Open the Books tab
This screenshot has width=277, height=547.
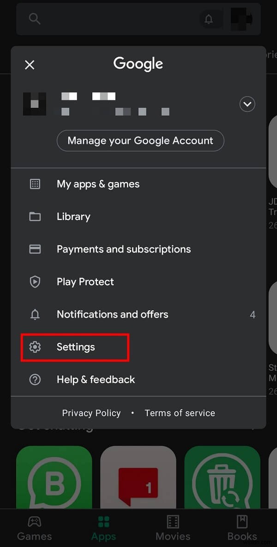click(242, 529)
